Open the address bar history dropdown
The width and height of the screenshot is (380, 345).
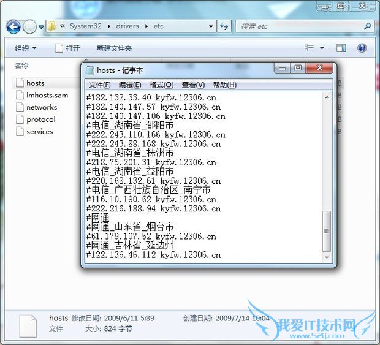point(211,26)
